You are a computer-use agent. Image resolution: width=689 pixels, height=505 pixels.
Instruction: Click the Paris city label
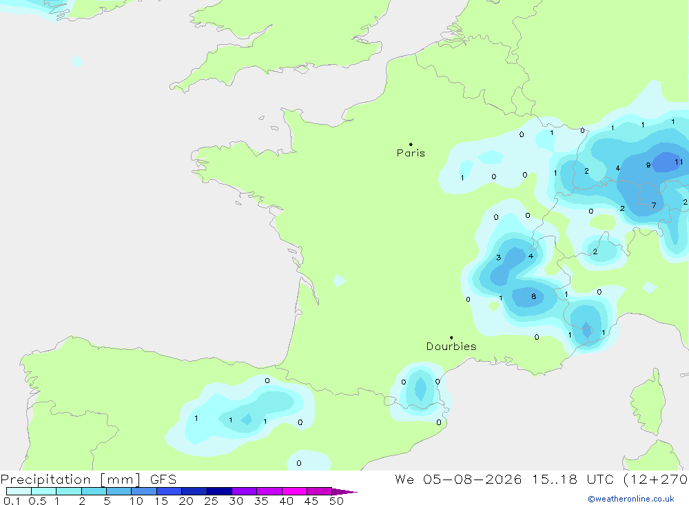pos(411,153)
